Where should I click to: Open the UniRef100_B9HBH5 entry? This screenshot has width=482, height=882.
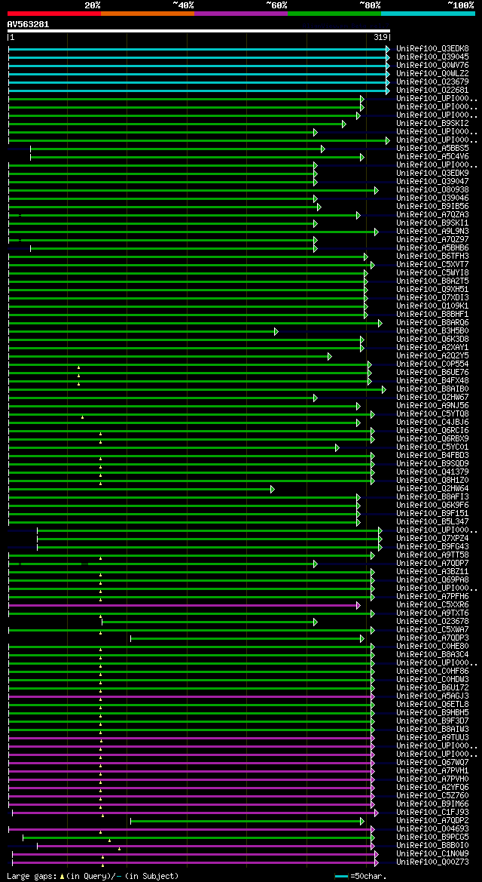tap(432, 713)
